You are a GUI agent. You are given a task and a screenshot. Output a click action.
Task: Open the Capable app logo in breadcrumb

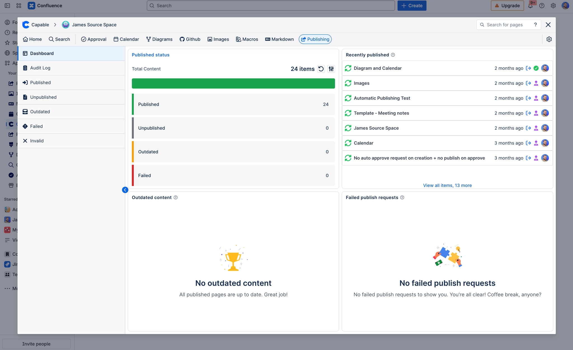point(26,25)
